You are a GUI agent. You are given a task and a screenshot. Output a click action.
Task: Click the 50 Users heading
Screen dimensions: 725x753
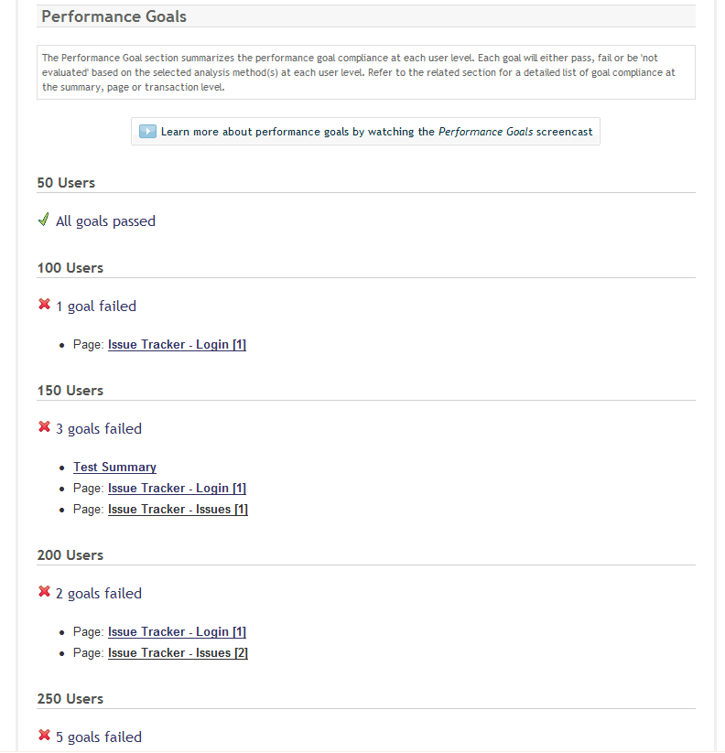[x=66, y=183]
